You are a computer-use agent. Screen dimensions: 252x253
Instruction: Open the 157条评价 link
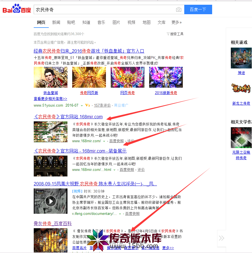[102, 105]
